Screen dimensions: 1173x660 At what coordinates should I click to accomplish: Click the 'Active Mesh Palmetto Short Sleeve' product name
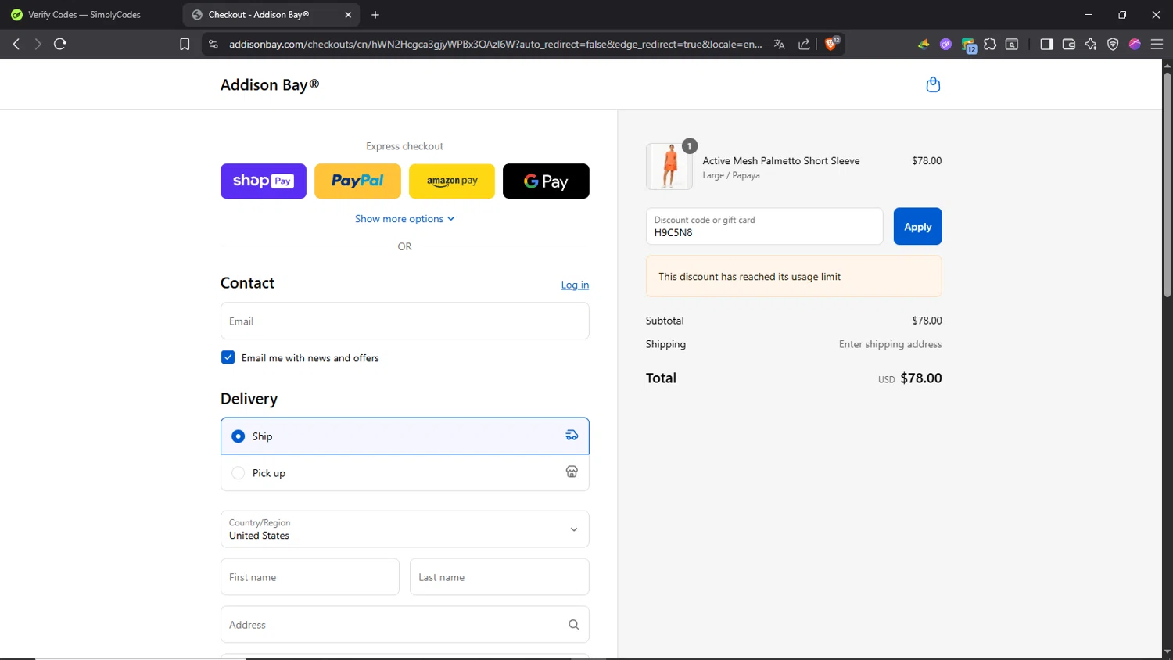coord(780,160)
